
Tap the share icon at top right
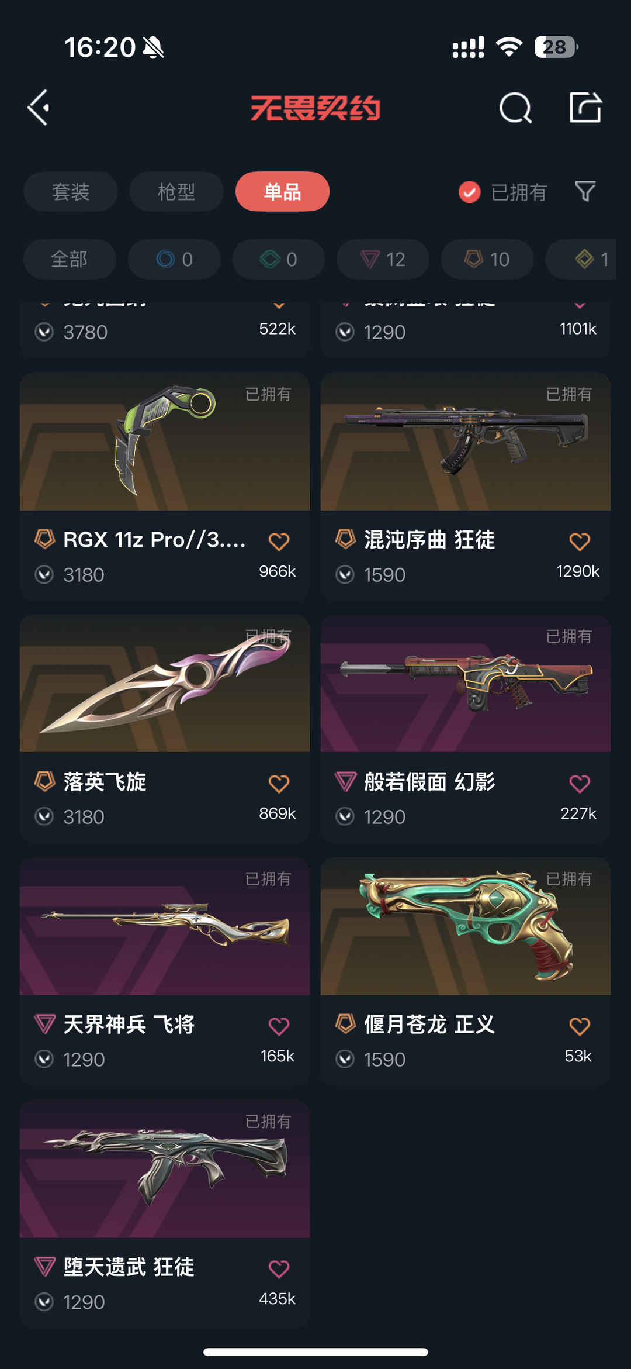pos(585,107)
